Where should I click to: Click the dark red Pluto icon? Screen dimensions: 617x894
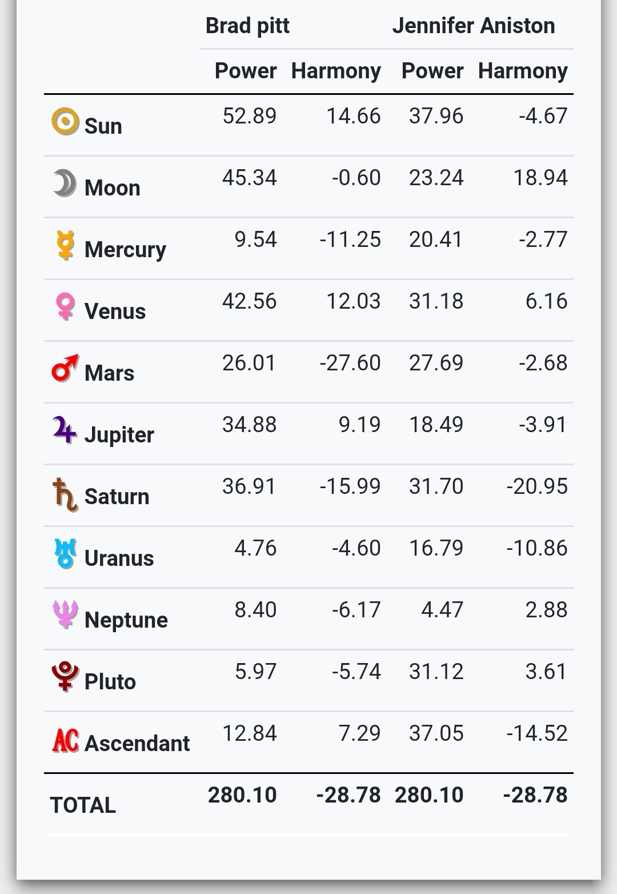click(x=65, y=676)
